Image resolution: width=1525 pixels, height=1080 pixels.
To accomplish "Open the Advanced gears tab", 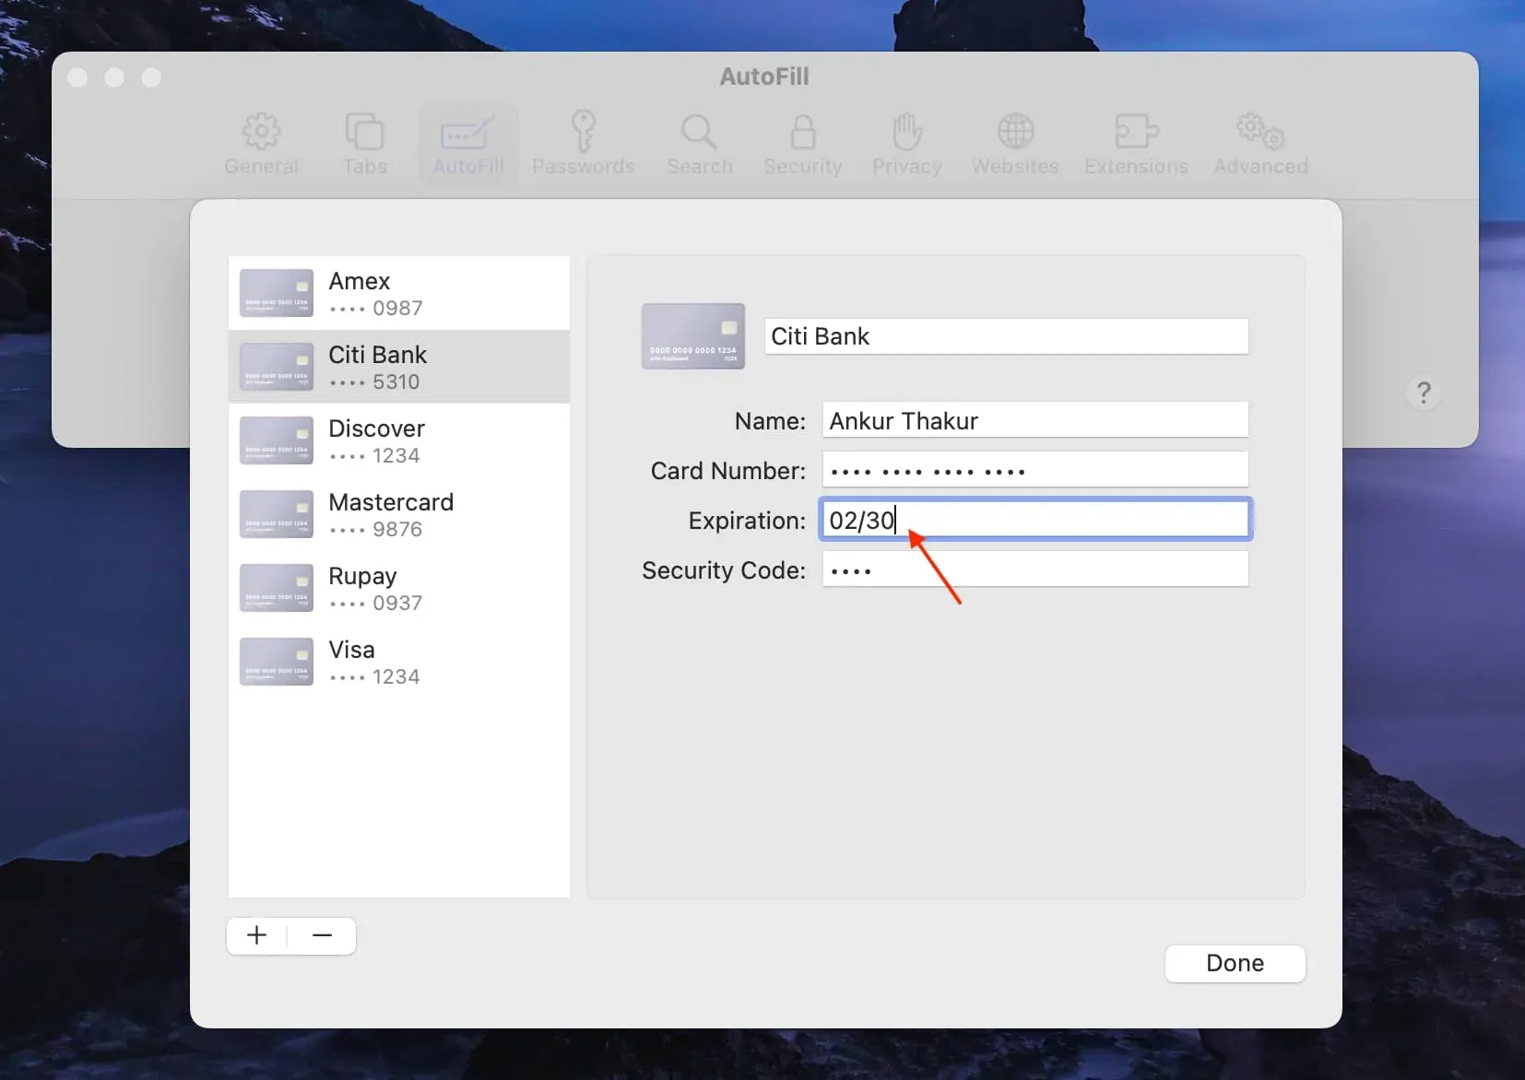I will [1260, 144].
